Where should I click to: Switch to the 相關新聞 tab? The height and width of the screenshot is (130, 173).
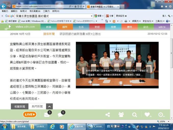click(x=20, y=107)
